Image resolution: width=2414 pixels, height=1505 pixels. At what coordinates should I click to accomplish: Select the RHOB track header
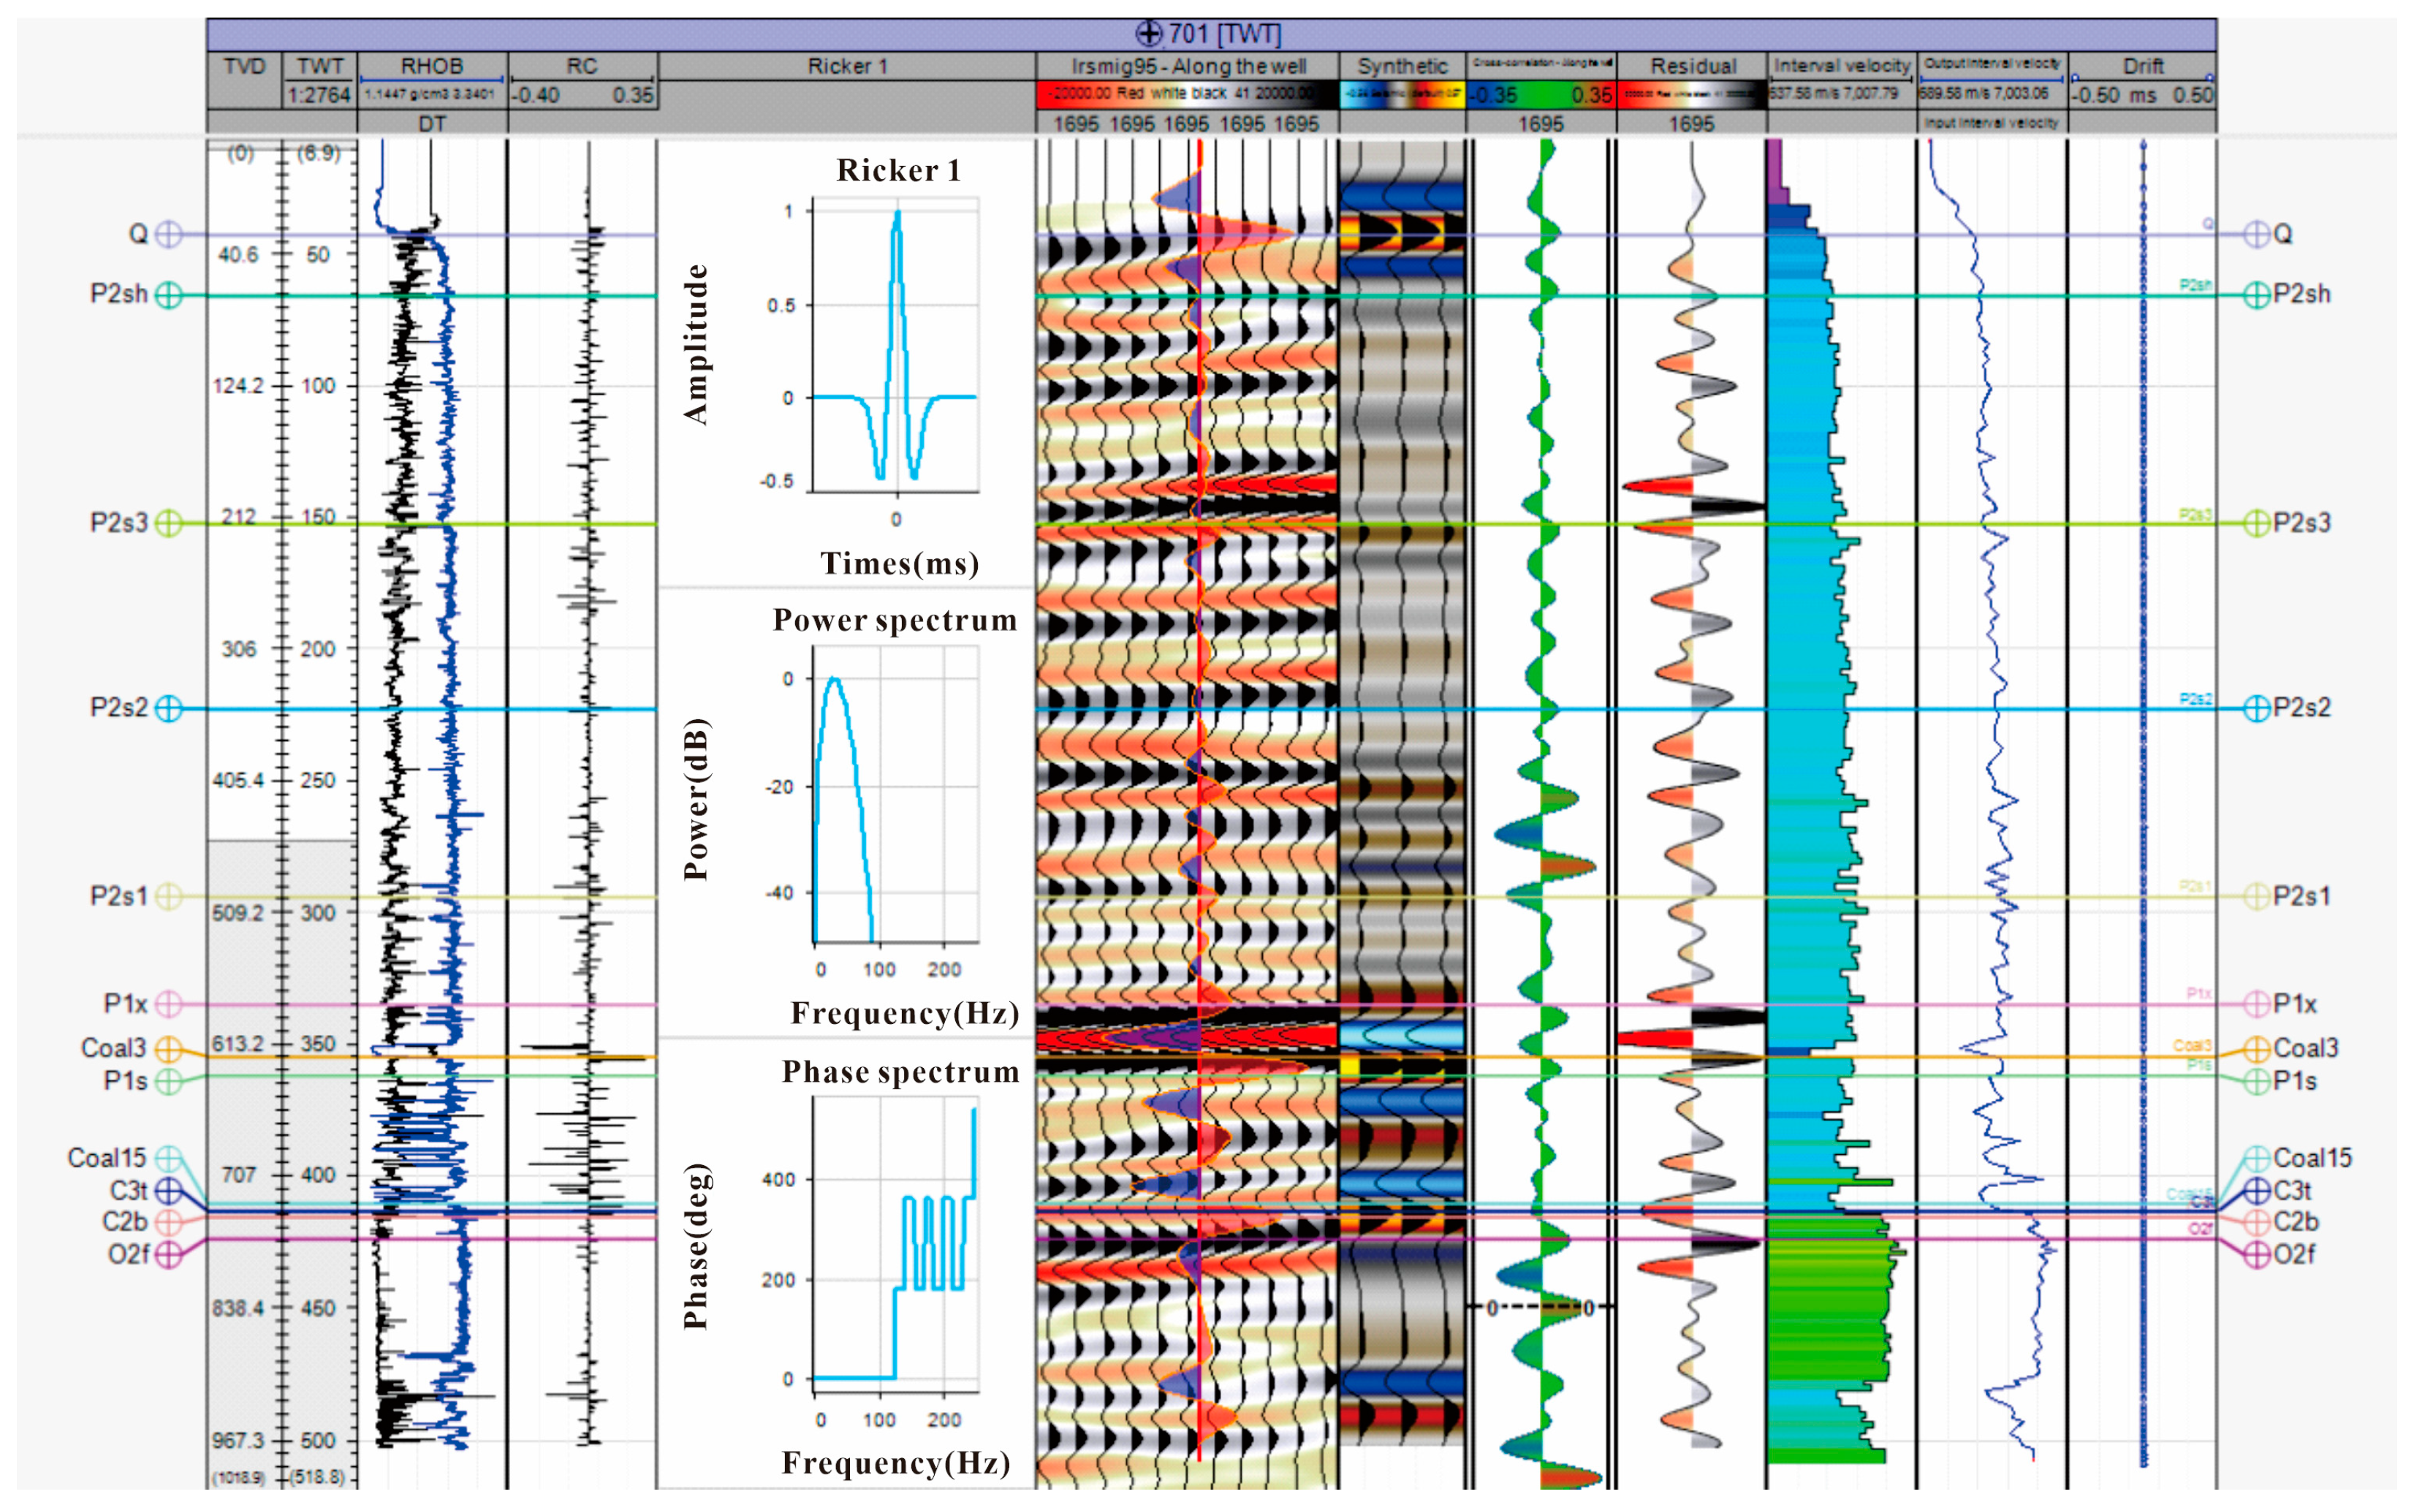432,66
